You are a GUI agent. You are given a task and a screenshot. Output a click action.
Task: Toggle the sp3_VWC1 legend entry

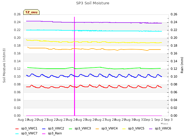(26, 129)
